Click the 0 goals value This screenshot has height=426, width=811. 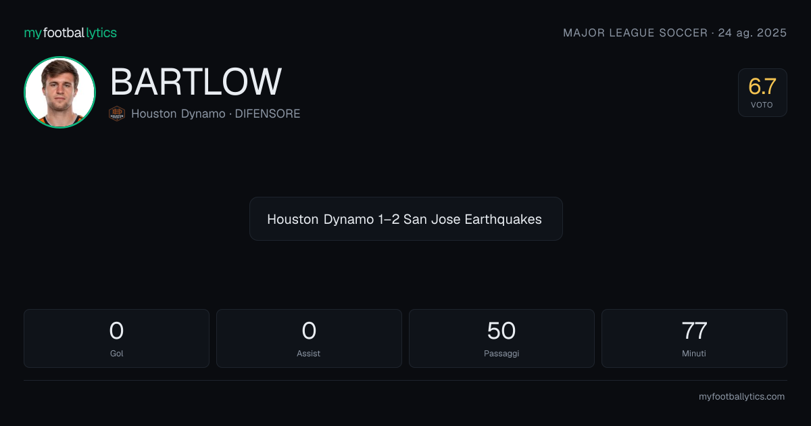[116, 331]
